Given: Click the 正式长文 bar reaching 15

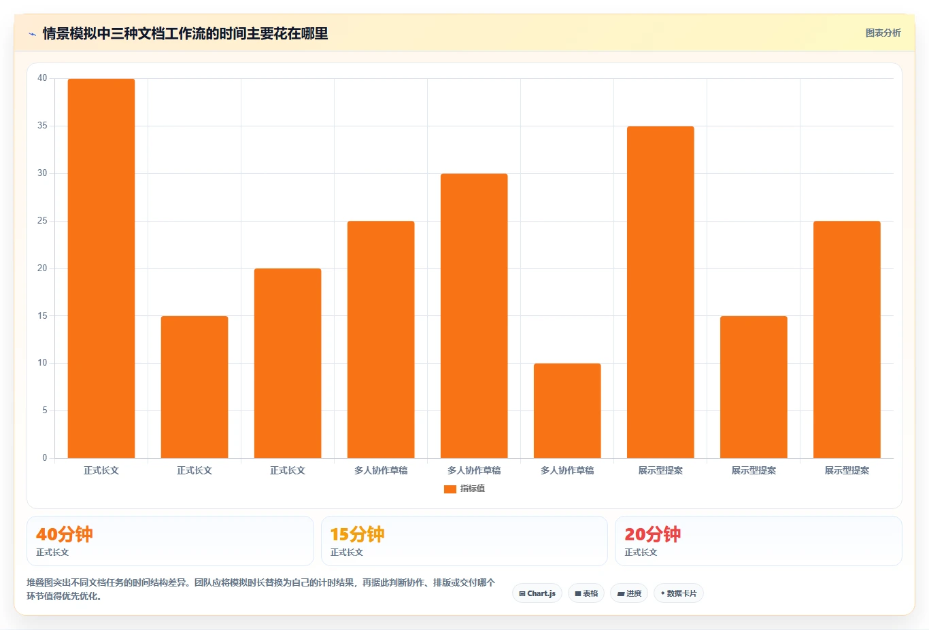Looking at the screenshot, I should coord(195,387).
